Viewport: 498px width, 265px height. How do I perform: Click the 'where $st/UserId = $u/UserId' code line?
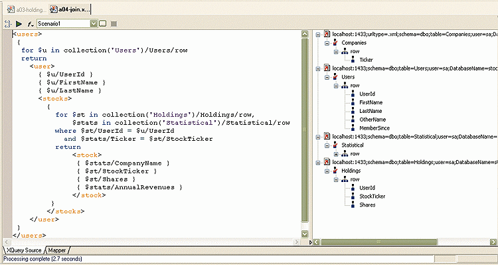[115, 131]
